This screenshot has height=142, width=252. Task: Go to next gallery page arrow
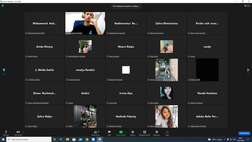pos(248,70)
